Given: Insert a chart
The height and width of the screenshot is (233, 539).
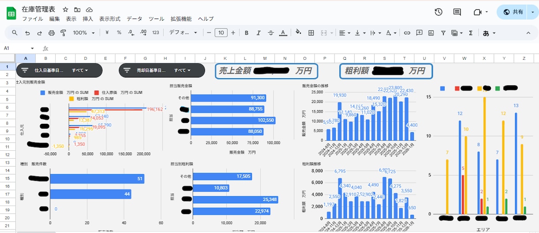Looking at the screenshot, I should pyautogui.click(x=431, y=33).
